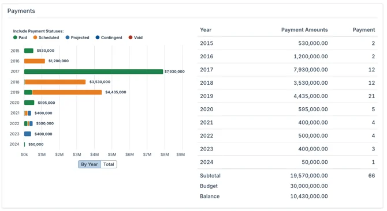Click the 2022 year cell in table
The height and width of the screenshot is (211, 387).
point(207,135)
